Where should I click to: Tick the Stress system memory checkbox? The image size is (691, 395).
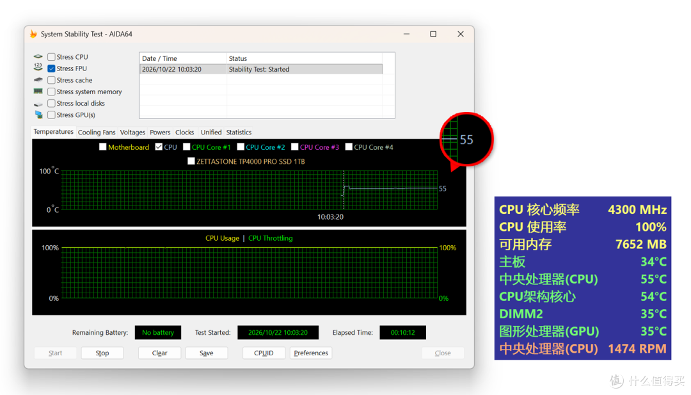pyautogui.click(x=52, y=92)
